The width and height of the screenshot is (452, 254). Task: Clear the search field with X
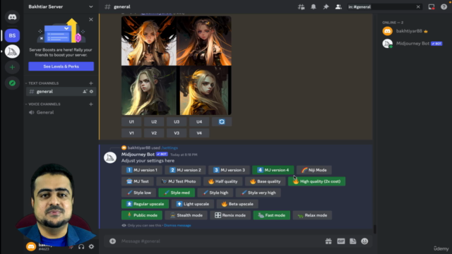pos(418,7)
